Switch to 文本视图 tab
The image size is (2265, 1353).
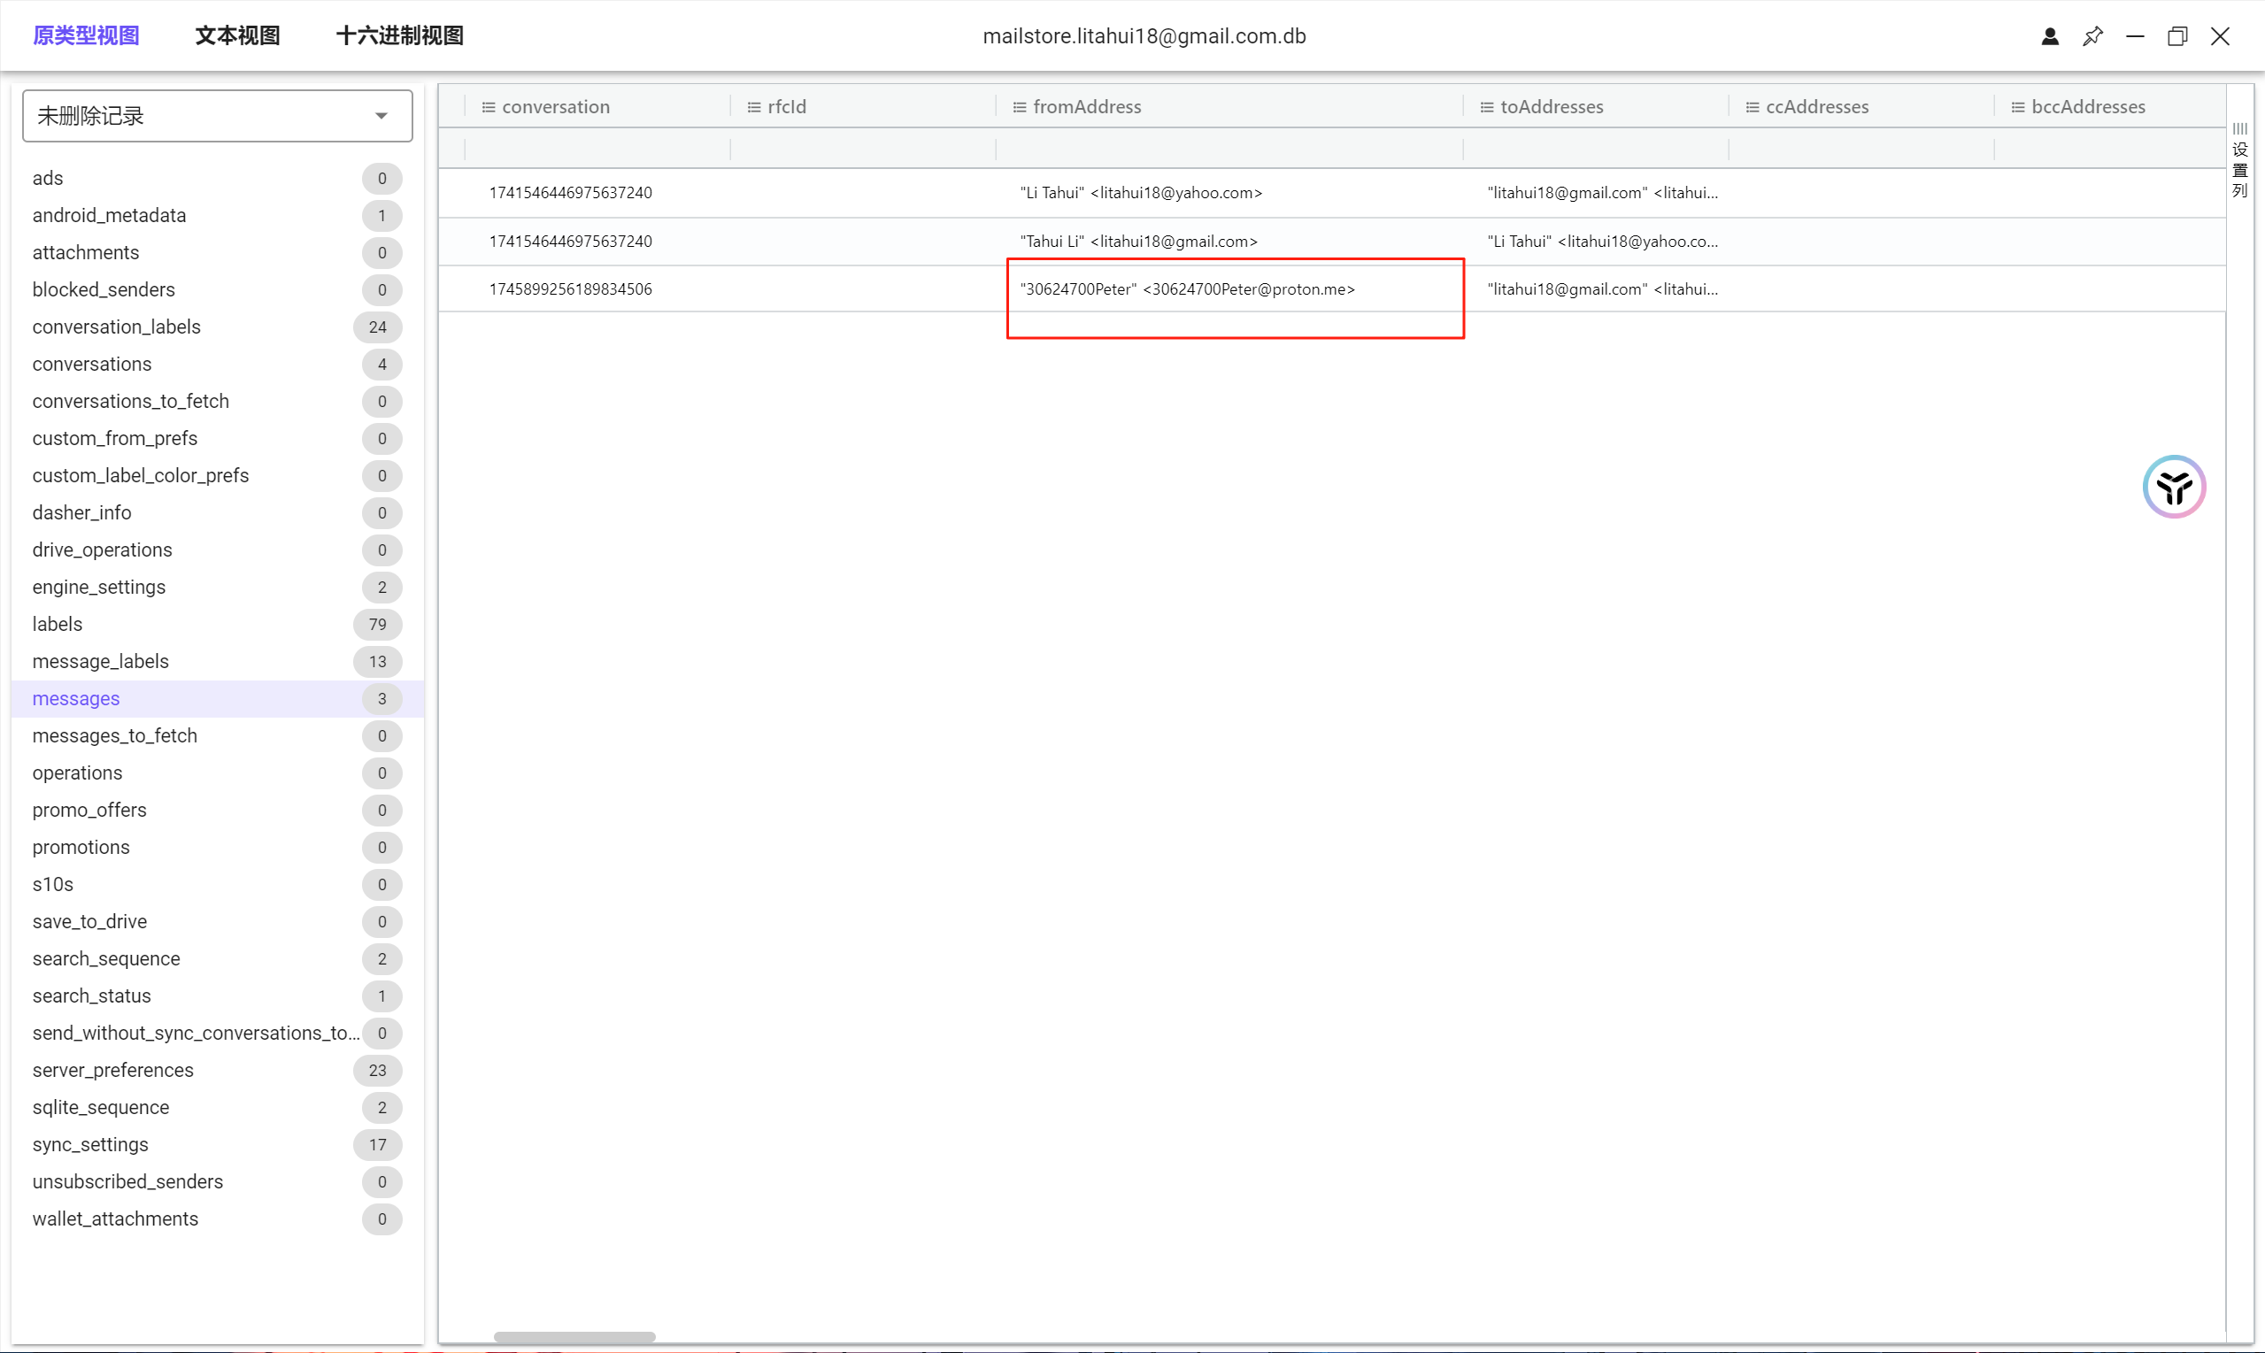pyautogui.click(x=237, y=36)
